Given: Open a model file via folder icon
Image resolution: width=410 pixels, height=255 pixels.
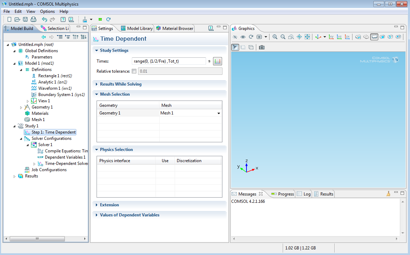Looking at the screenshot, I should pyautogui.click(x=17, y=19).
